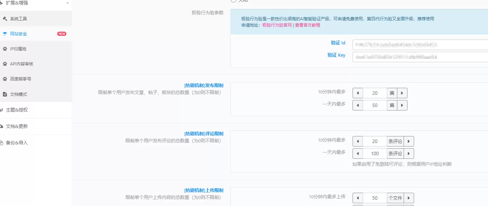The width and height of the screenshot is (488, 206).
Task: Open 极验行为验官网 link
Action: (277, 25)
